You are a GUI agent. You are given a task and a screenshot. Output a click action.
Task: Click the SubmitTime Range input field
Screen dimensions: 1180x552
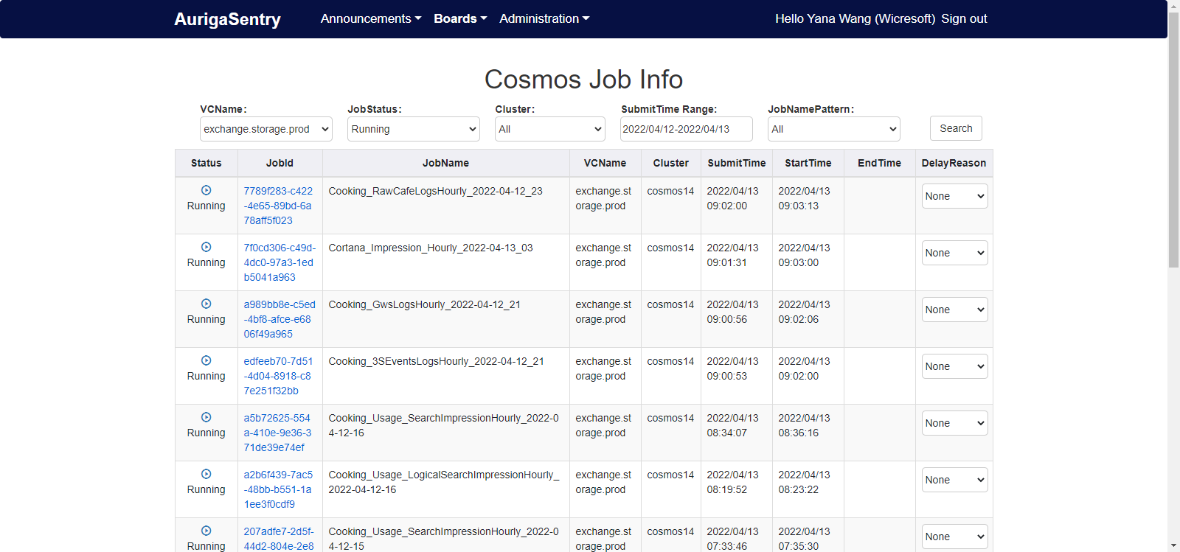click(687, 129)
